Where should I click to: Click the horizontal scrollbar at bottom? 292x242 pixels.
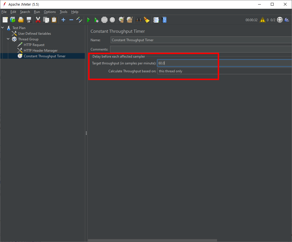click(153, 240)
